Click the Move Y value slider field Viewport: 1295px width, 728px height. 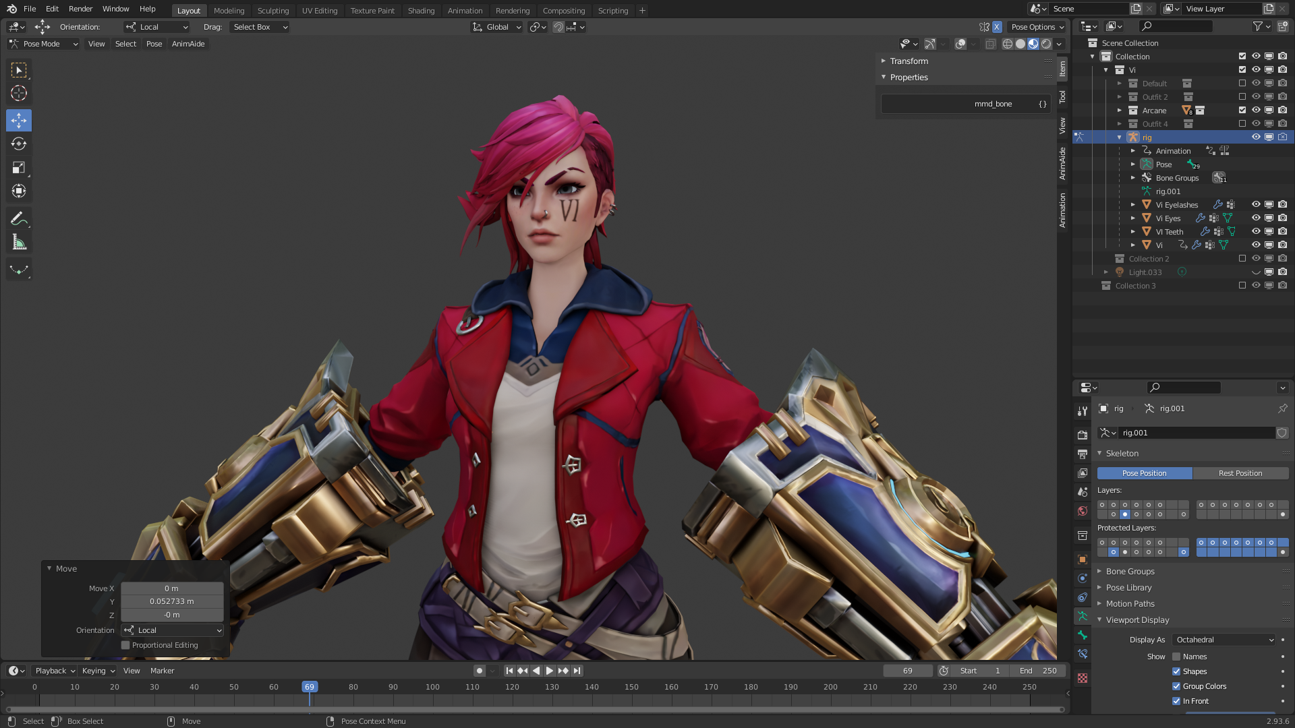point(172,602)
